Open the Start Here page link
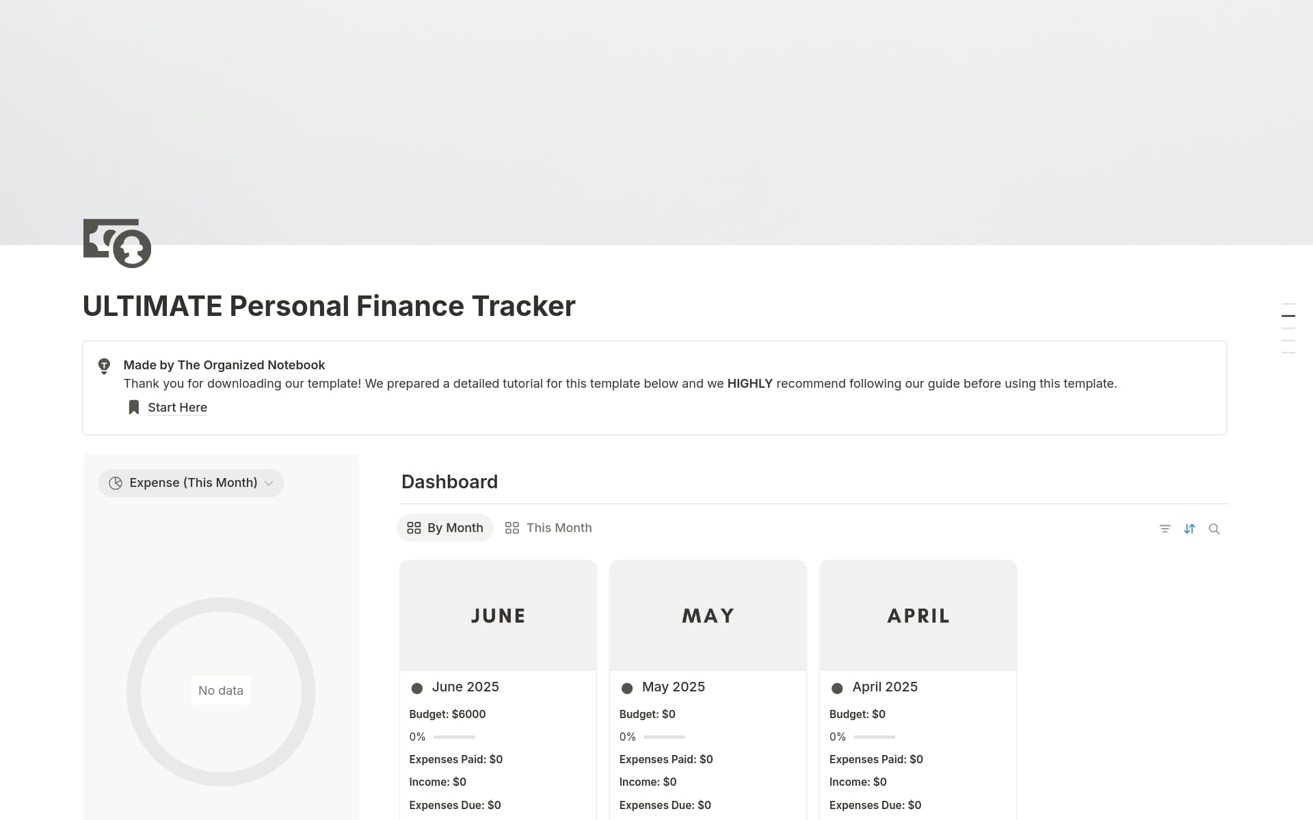The image size is (1313, 820). click(x=177, y=408)
